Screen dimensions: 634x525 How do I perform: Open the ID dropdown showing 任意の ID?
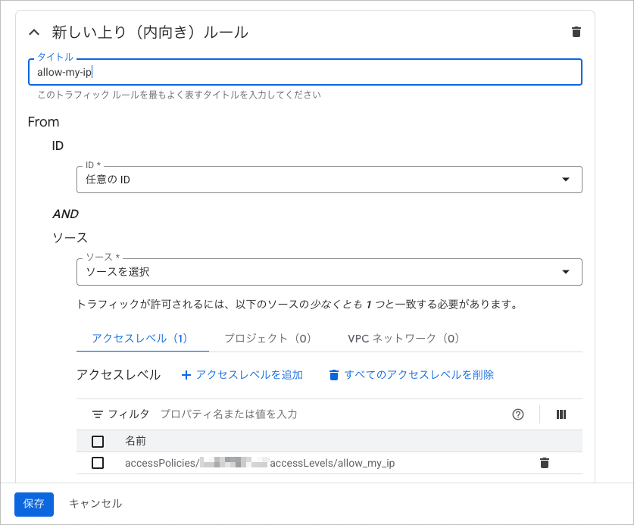coord(329,180)
